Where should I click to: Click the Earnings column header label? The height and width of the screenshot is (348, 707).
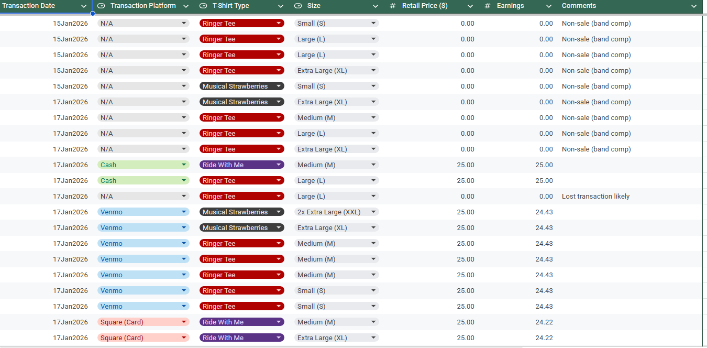pos(510,6)
